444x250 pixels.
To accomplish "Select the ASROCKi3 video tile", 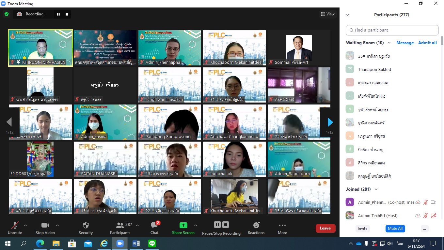I will tap(299, 85).
